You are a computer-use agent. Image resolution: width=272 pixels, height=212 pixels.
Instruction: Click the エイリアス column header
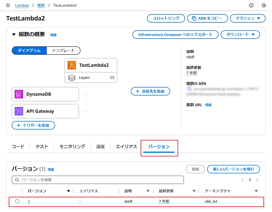(x=89, y=191)
